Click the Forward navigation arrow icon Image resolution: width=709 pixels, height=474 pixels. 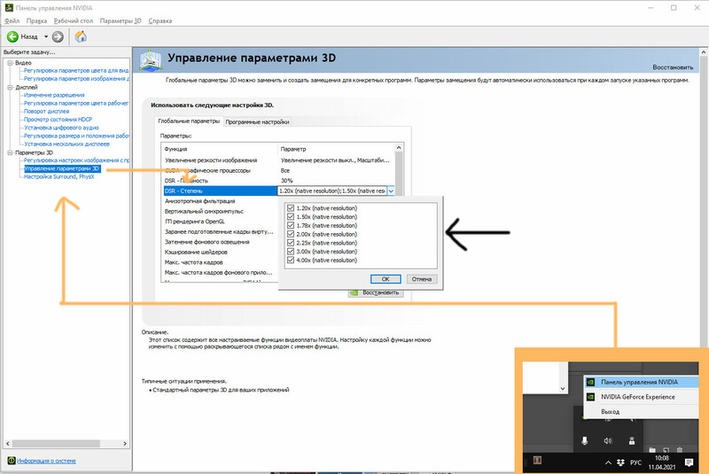pyautogui.click(x=58, y=36)
